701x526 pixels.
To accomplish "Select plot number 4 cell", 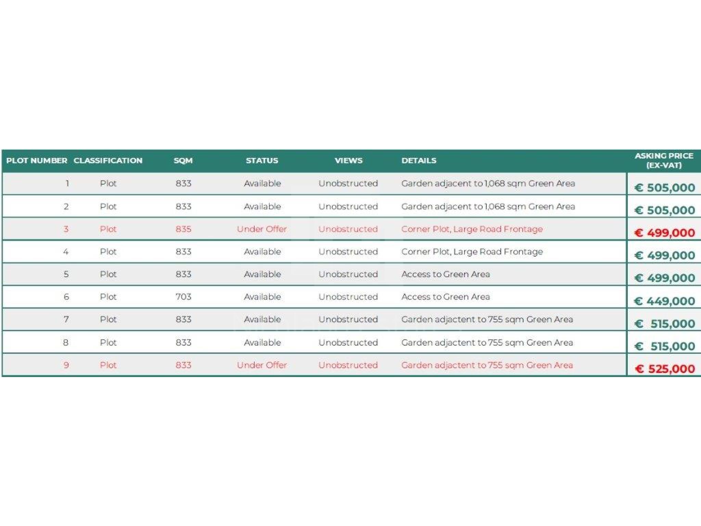I will click(x=66, y=252).
